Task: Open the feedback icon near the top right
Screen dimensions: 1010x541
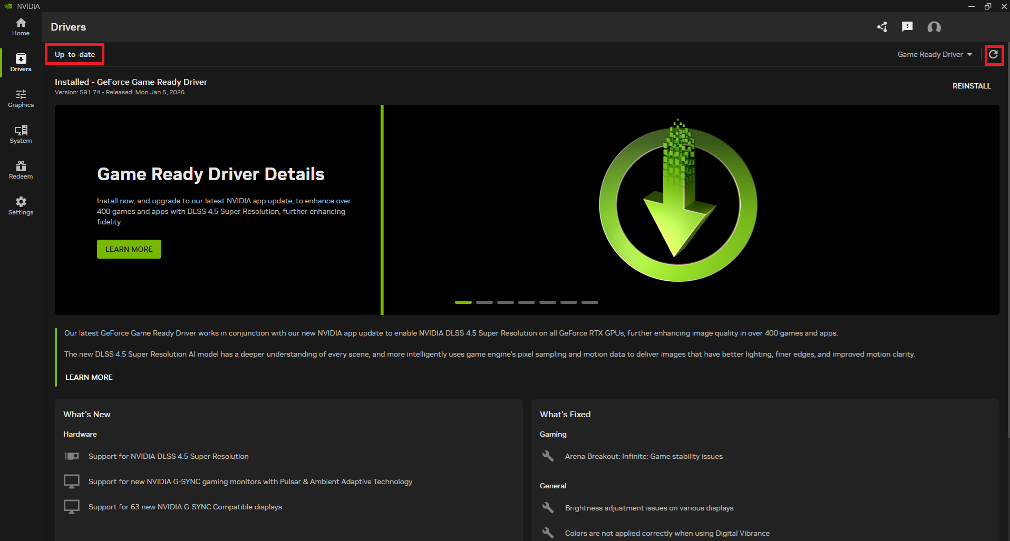Action: tap(907, 27)
